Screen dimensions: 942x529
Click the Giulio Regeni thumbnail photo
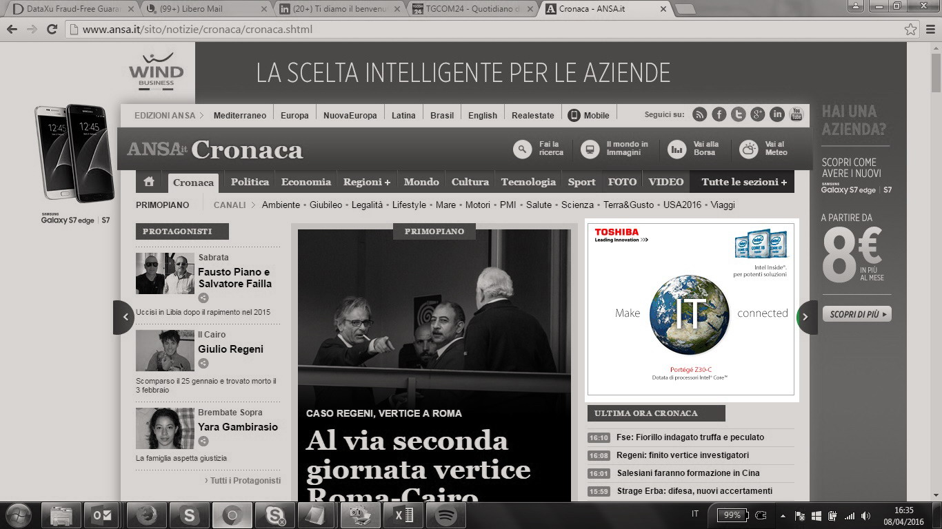point(165,350)
